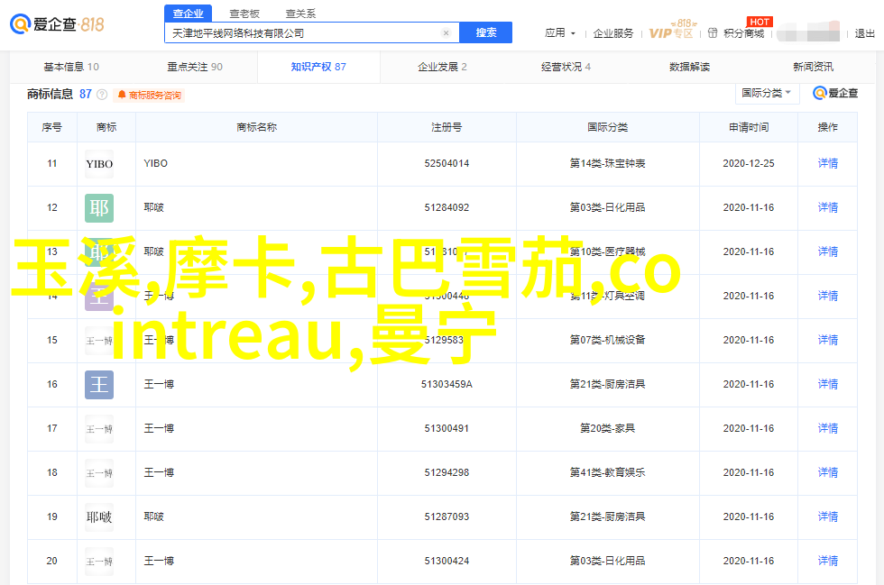Screen dimensions: 884x585
Task: Open the blue 王 trademark image in row 16
Action: (x=99, y=385)
